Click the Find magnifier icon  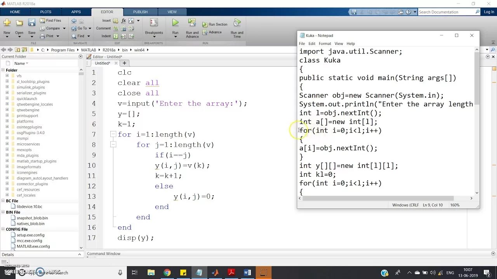[x=74, y=36]
